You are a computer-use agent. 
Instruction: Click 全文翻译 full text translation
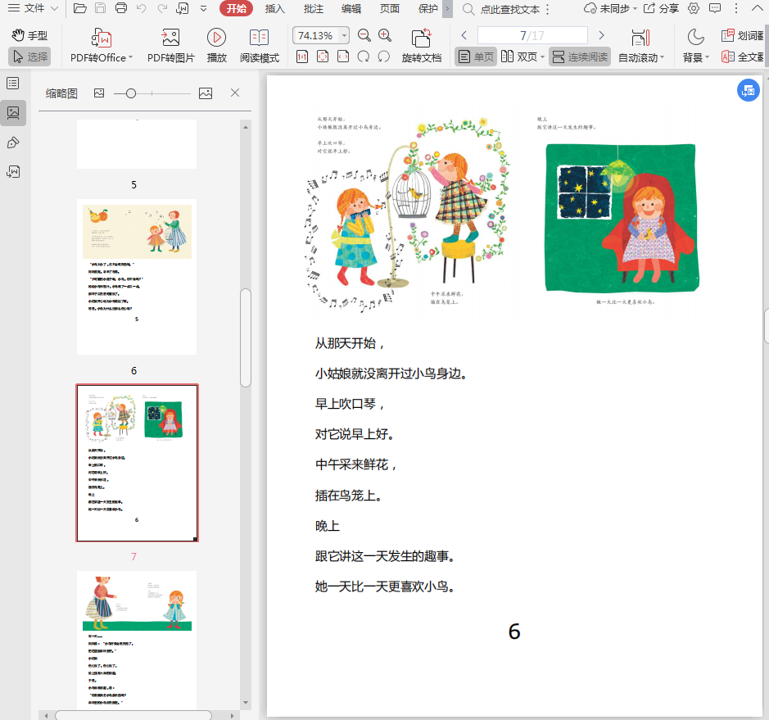point(743,57)
